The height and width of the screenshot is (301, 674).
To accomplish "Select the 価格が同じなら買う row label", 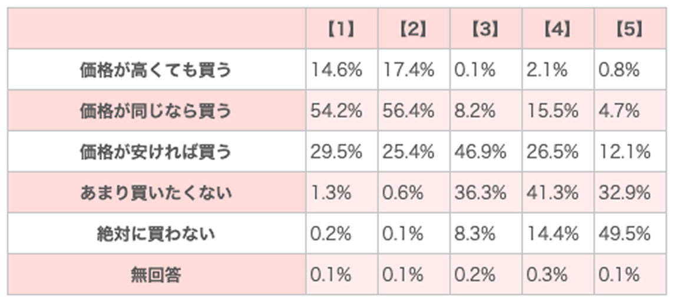I will coord(156,111).
